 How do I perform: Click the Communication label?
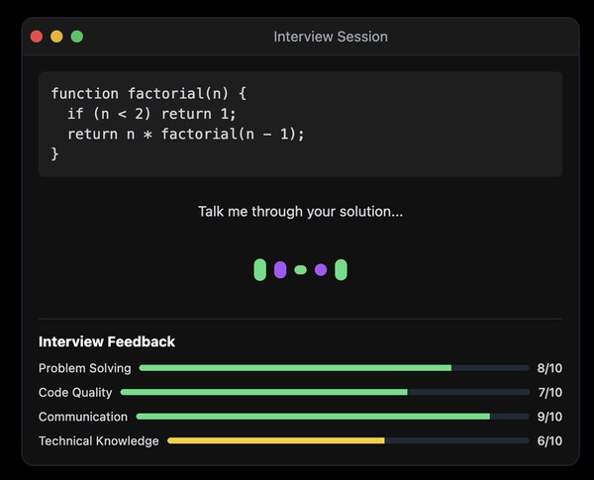click(x=83, y=417)
